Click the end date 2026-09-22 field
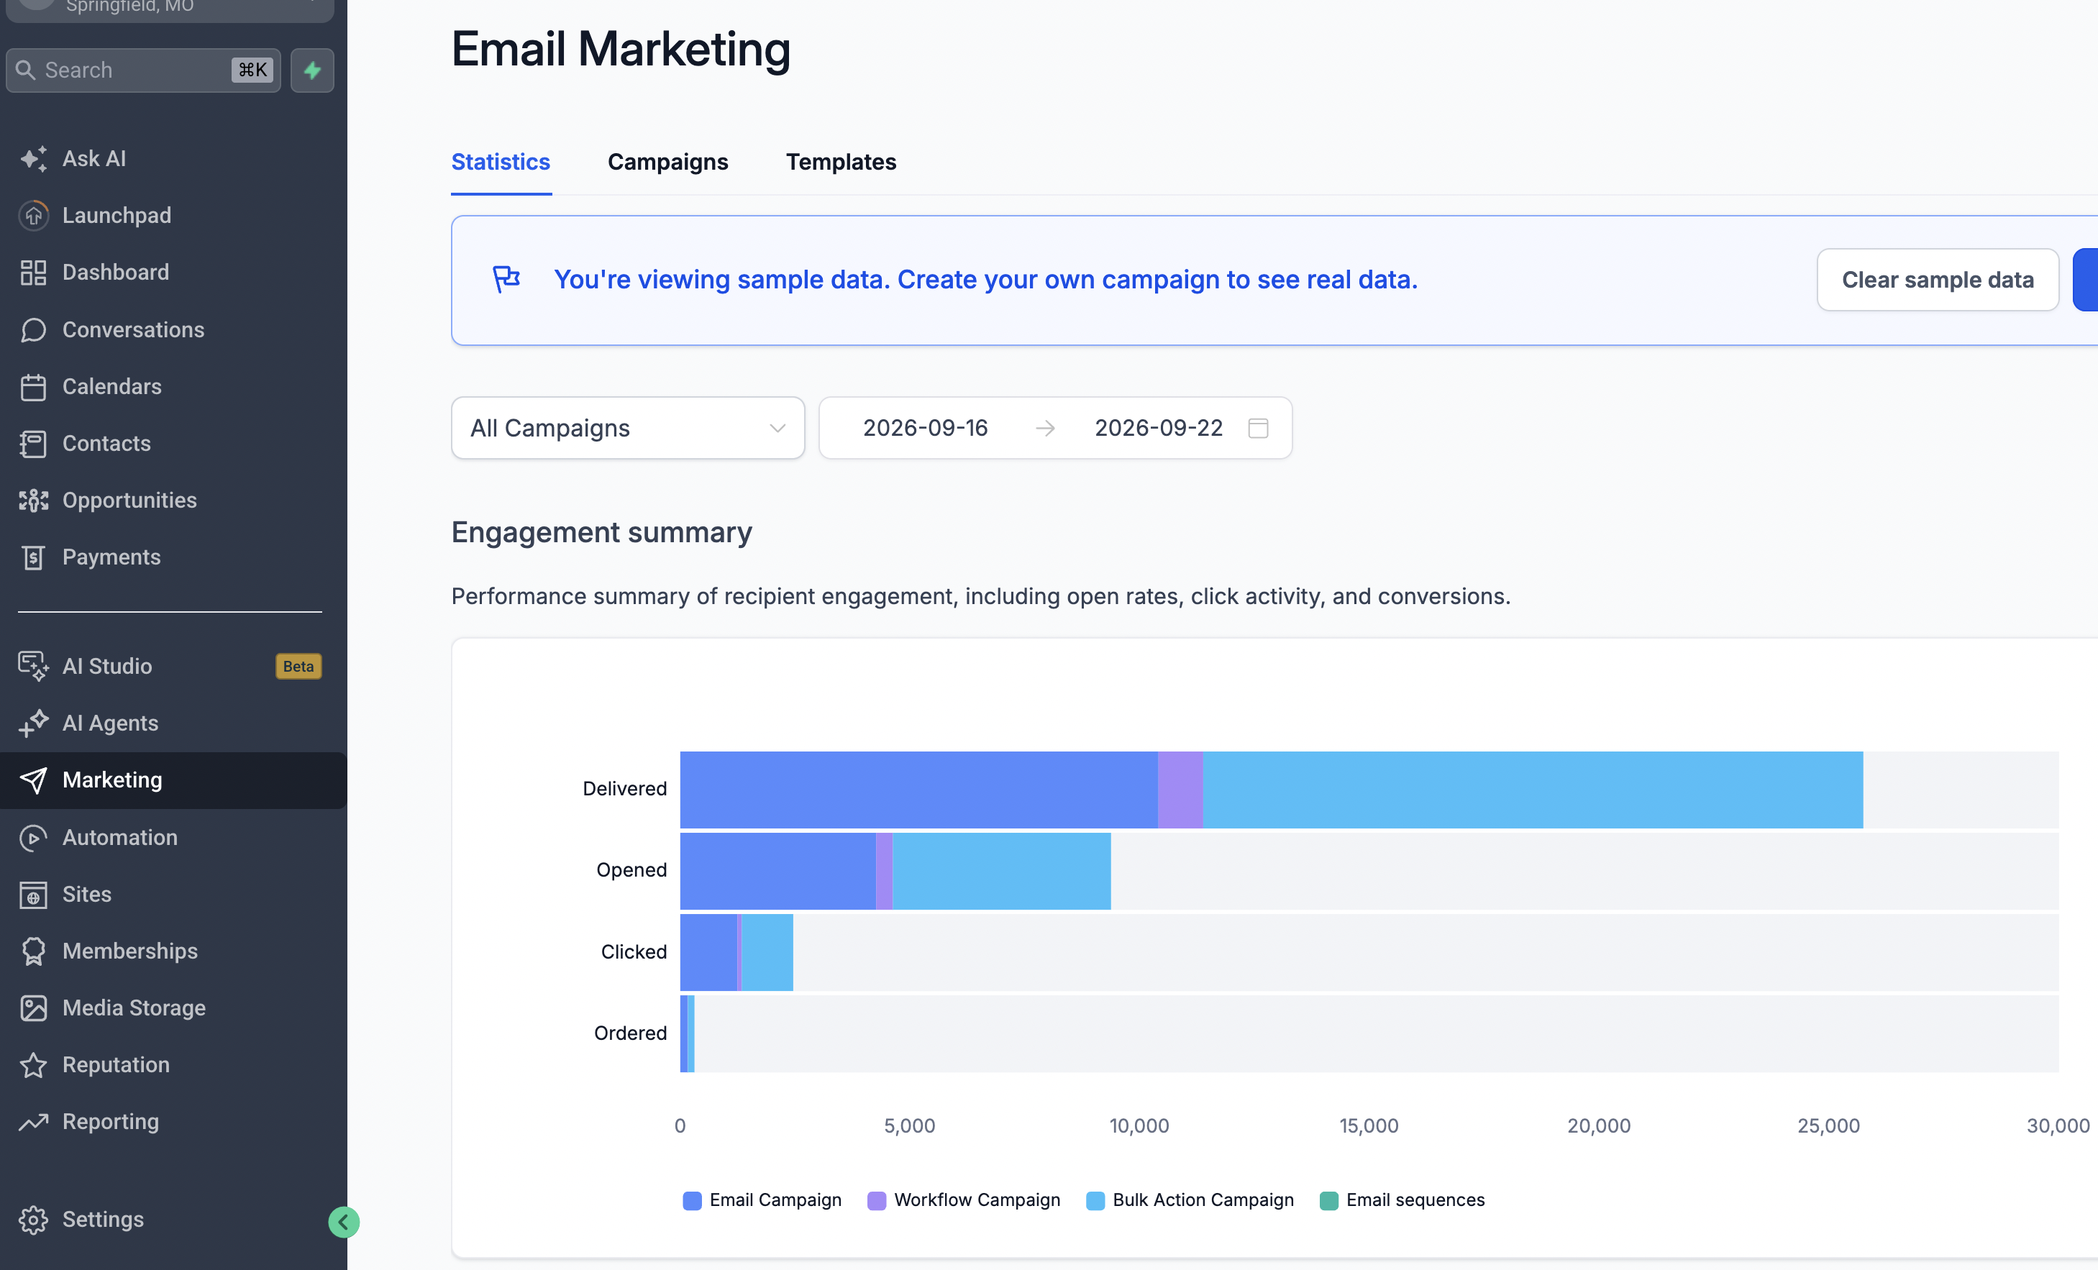Screen dimensions: 2098x1270 [x=1158, y=428]
